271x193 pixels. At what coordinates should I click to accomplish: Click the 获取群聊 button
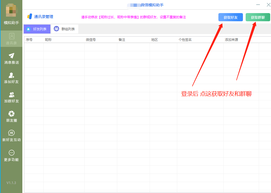(258, 17)
